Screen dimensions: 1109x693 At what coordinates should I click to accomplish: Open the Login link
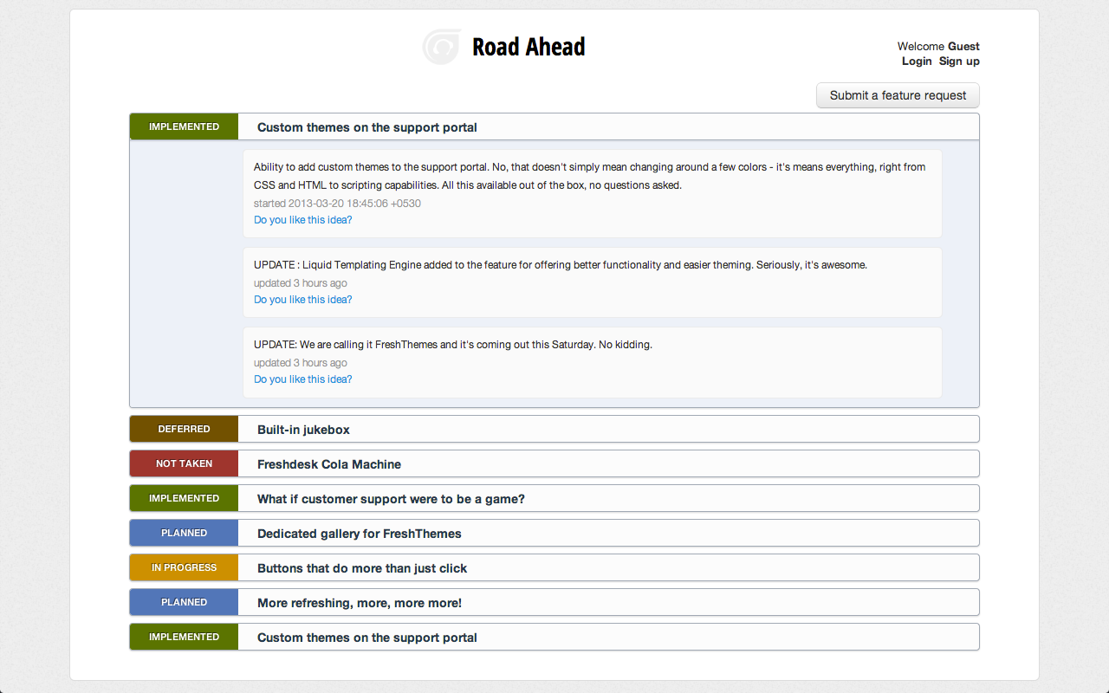coord(917,62)
